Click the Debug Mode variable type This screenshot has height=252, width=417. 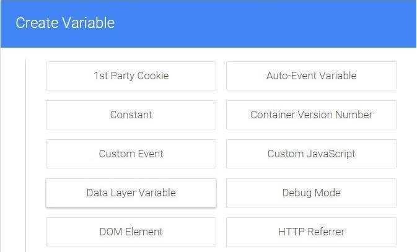(x=311, y=193)
